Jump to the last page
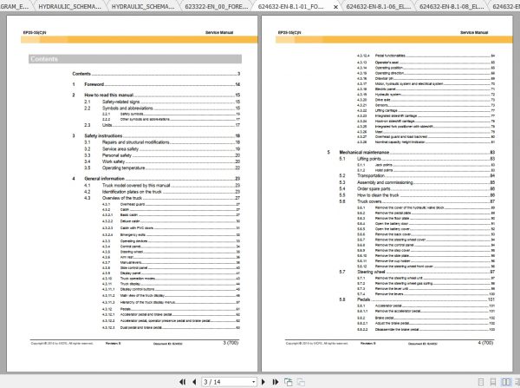 (x=276, y=382)
